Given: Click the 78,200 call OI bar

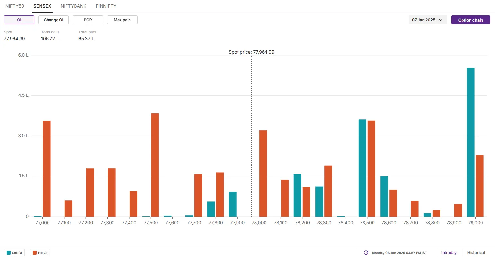Looking at the screenshot, I should [x=298, y=195].
